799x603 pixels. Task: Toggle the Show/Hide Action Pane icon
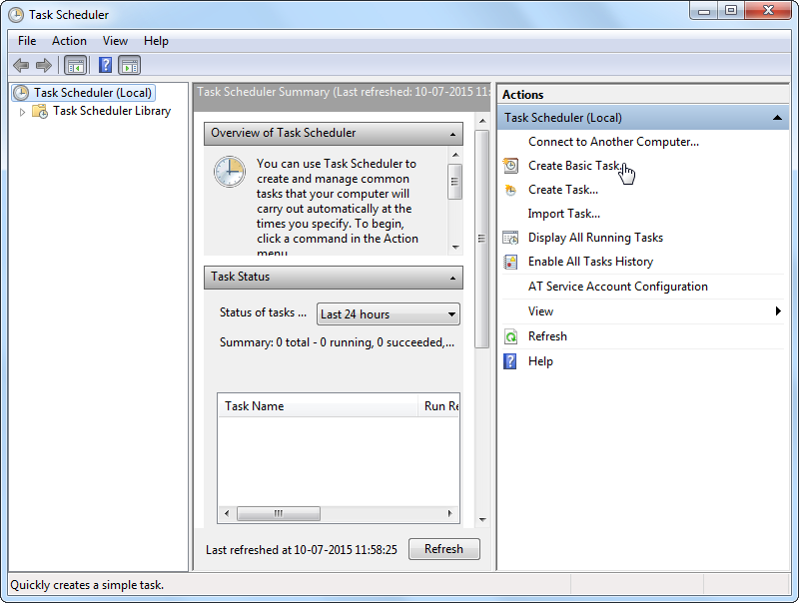[x=129, y=66]
